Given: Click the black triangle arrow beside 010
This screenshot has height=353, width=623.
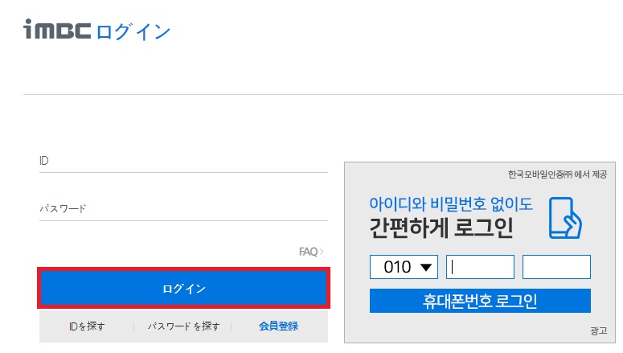Looking at the screenshot, I should click(x=426, y=267).
